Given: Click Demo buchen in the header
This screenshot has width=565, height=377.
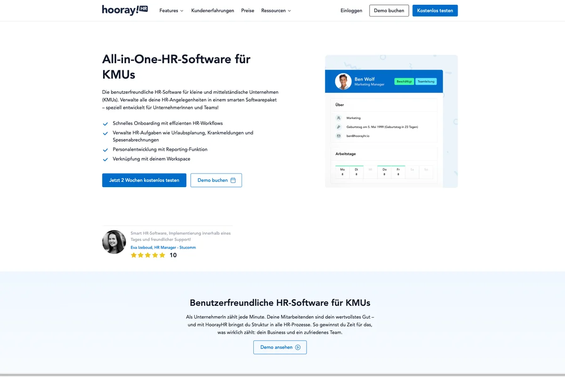Looking at the screenshot, I should pyautogui.click(x=389, y=10).
